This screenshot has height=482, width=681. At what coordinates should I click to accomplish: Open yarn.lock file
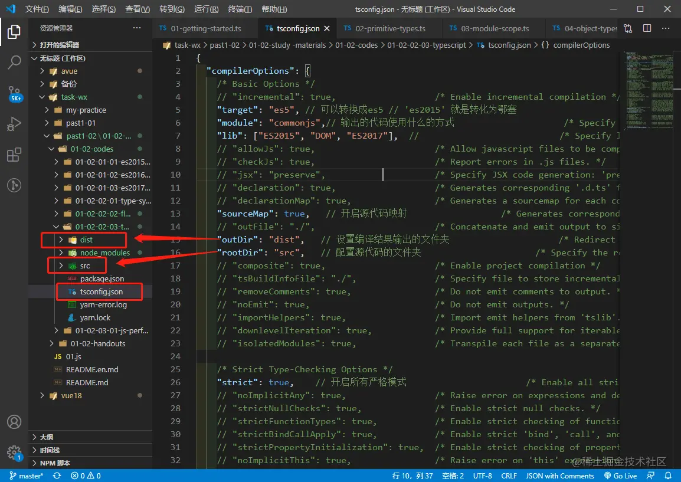point(90,318)
